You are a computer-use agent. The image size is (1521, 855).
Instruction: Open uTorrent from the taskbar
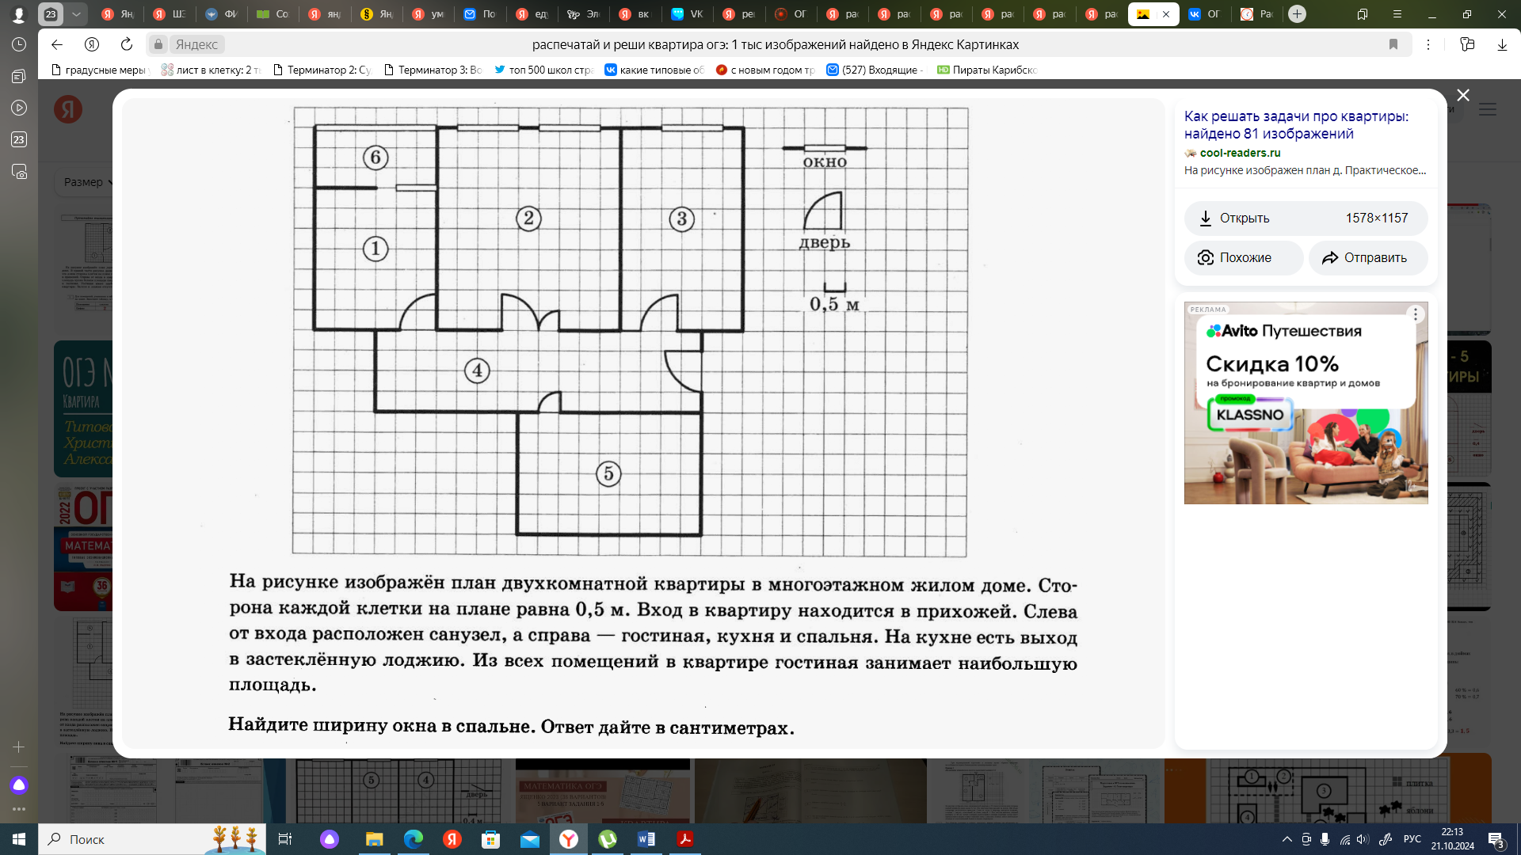pos(608,839)
